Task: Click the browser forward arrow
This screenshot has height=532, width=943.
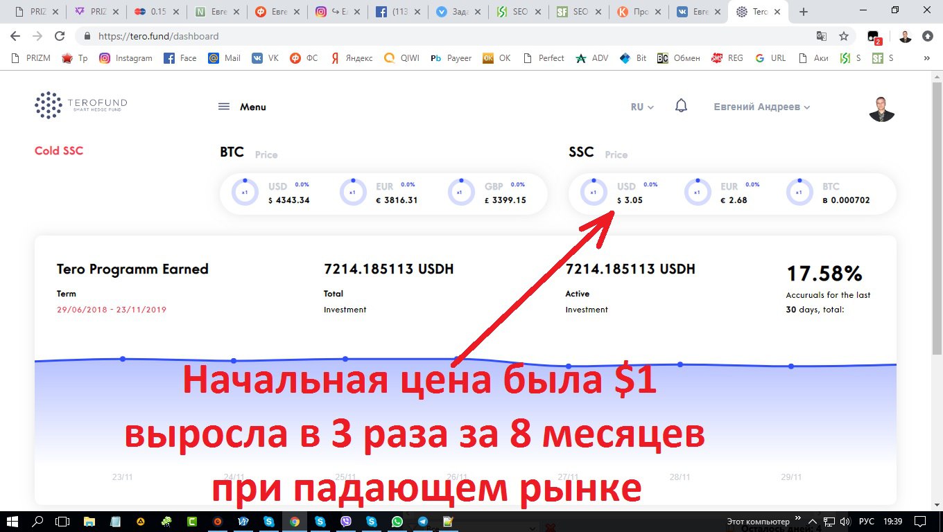Action: point(37,36)
